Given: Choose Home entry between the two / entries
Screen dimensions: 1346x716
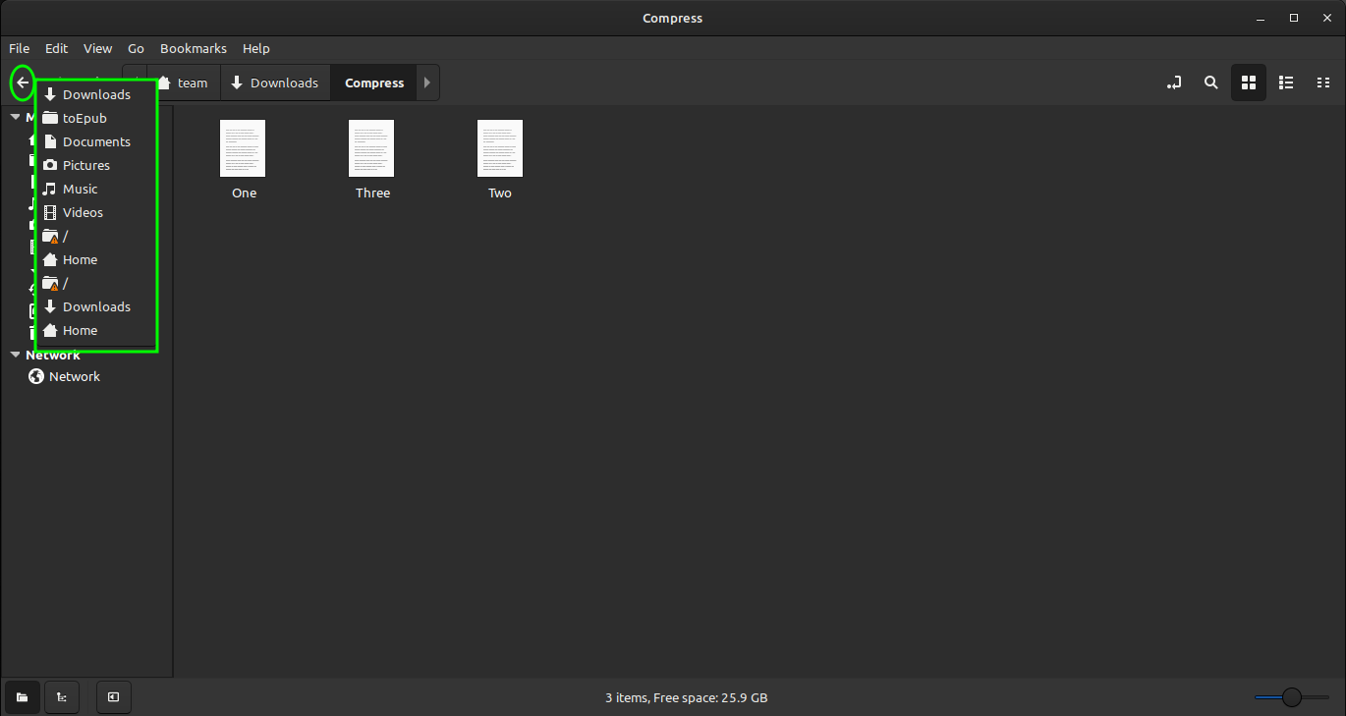Looking at the screenshot, I should tap(96, 259).
